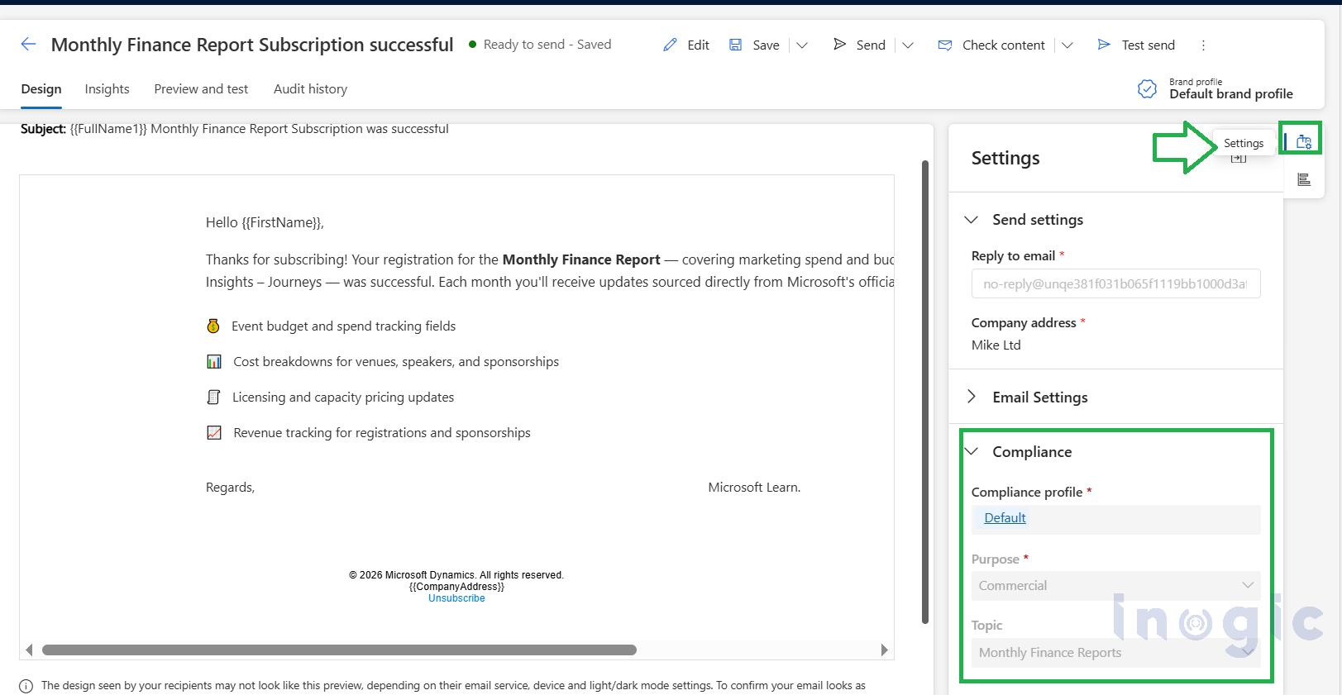Click the Hello {{FirstName}} greeting
Screen dimensions: 1342x695
[x=265, y=222]
